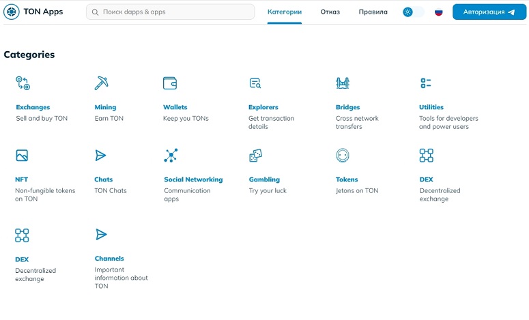Open the Mining pickaxe icon
This screenshot has height=320, width=529.
point(101,83)
